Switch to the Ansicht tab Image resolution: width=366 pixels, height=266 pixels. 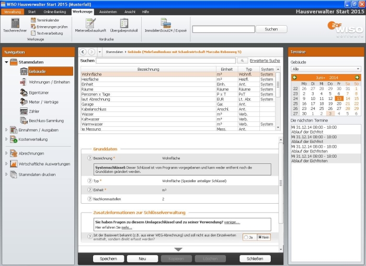130,12
